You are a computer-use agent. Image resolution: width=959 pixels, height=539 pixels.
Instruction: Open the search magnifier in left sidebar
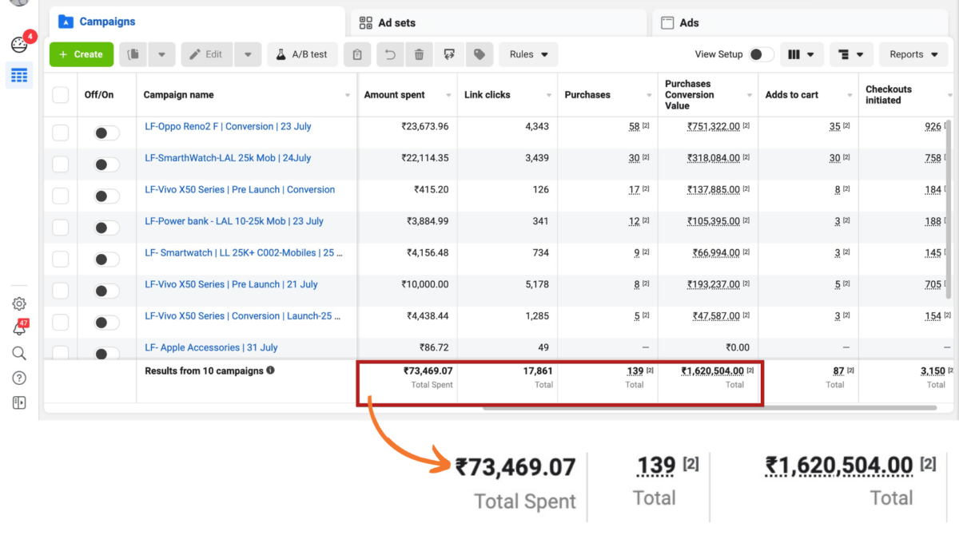coord(19,353)
